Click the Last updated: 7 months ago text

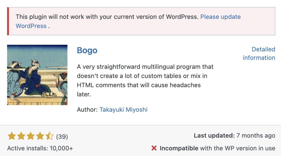click(235, 136)
